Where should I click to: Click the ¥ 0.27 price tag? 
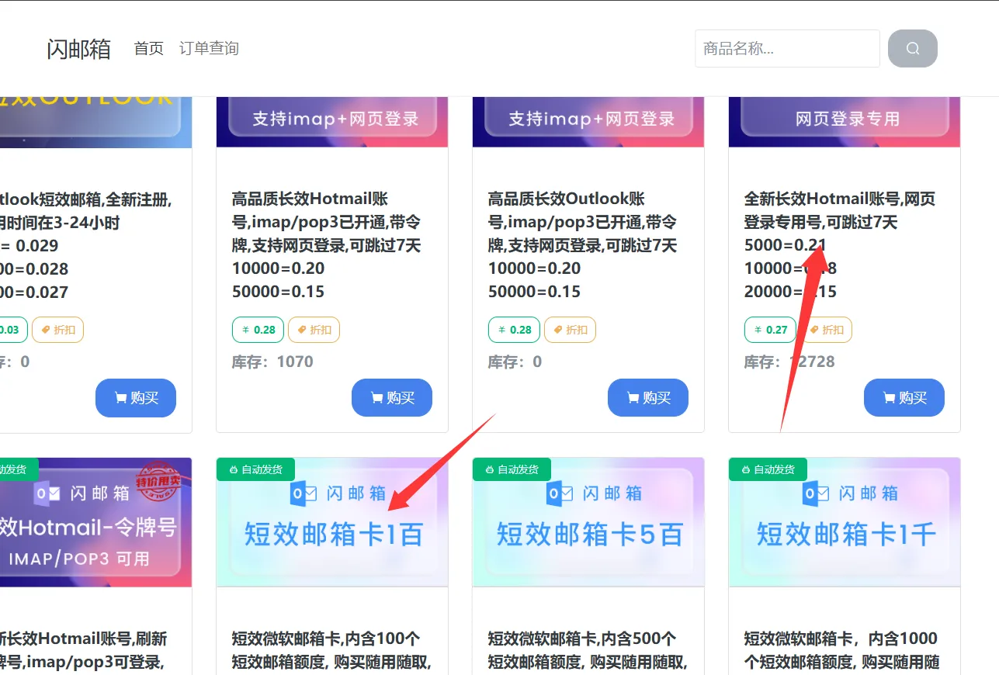click(771, 330)
